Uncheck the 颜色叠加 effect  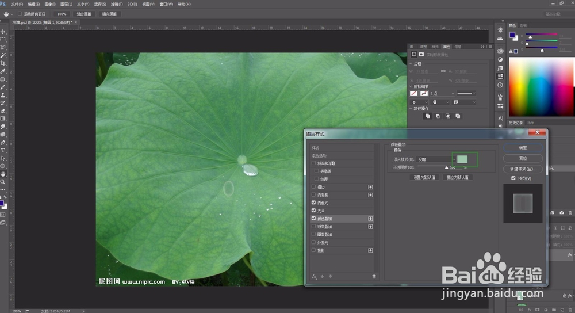[313, 218]
